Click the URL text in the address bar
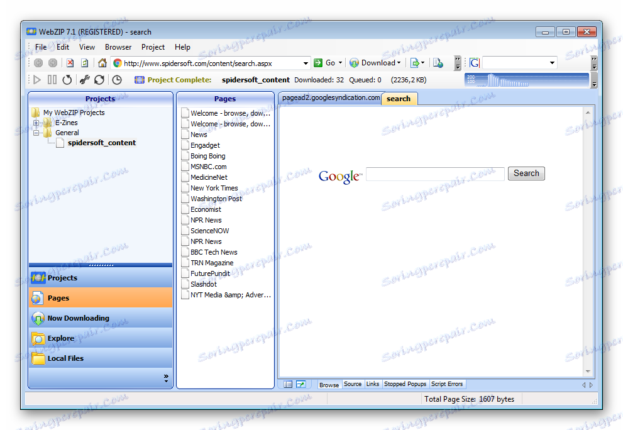623x430 pixels. coord(198,63)
